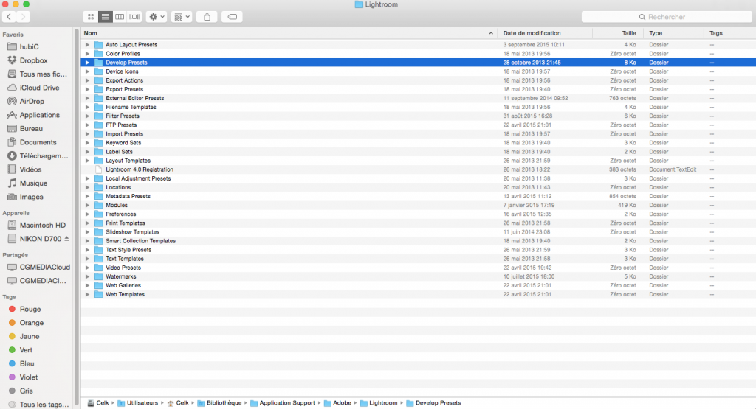This screenshot has height=409, width=756.
Task: Sort by the Nom column header
Action: [x=289, y=33]
